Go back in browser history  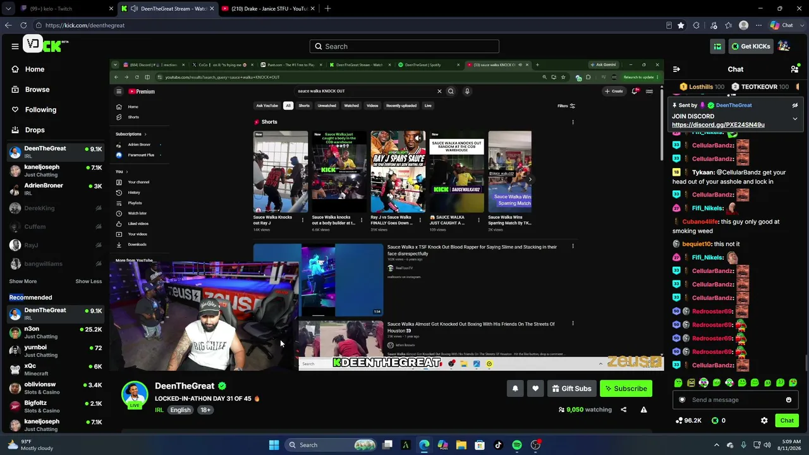tap(8, 25)
